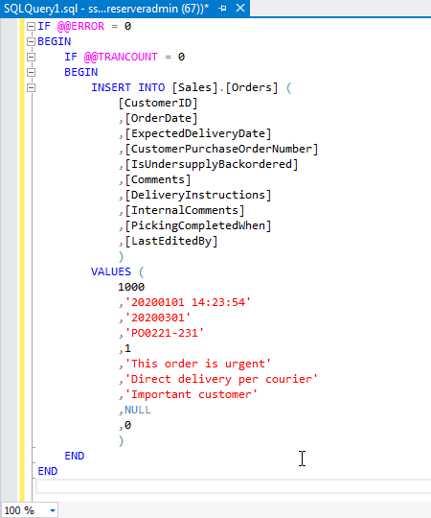Click on the @@ERROR keyword
The height and width of the screenshot is (518, 431).
point(80,26)
